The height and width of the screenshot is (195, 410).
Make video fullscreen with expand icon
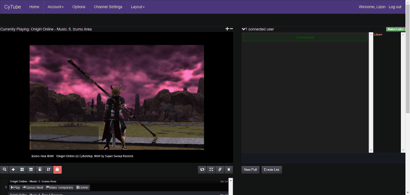(211, 170)
